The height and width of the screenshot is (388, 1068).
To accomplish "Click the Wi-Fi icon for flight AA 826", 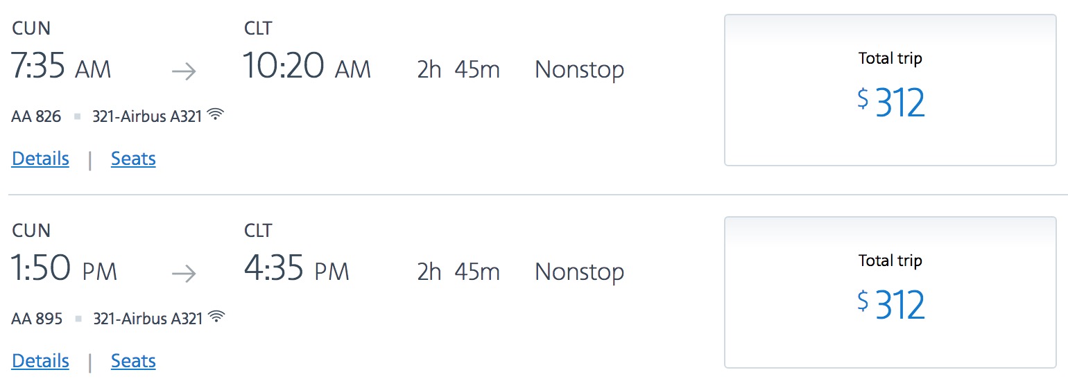I will [216, 115].
